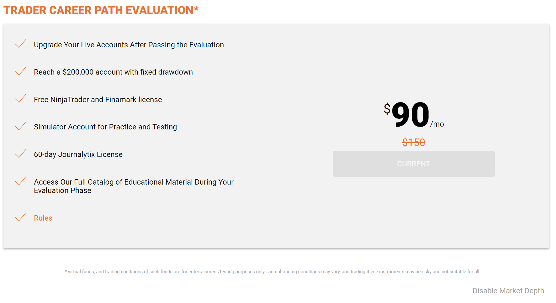
Task: Click the Trader Career Path Evaluation heading
Action: [101, 10]
